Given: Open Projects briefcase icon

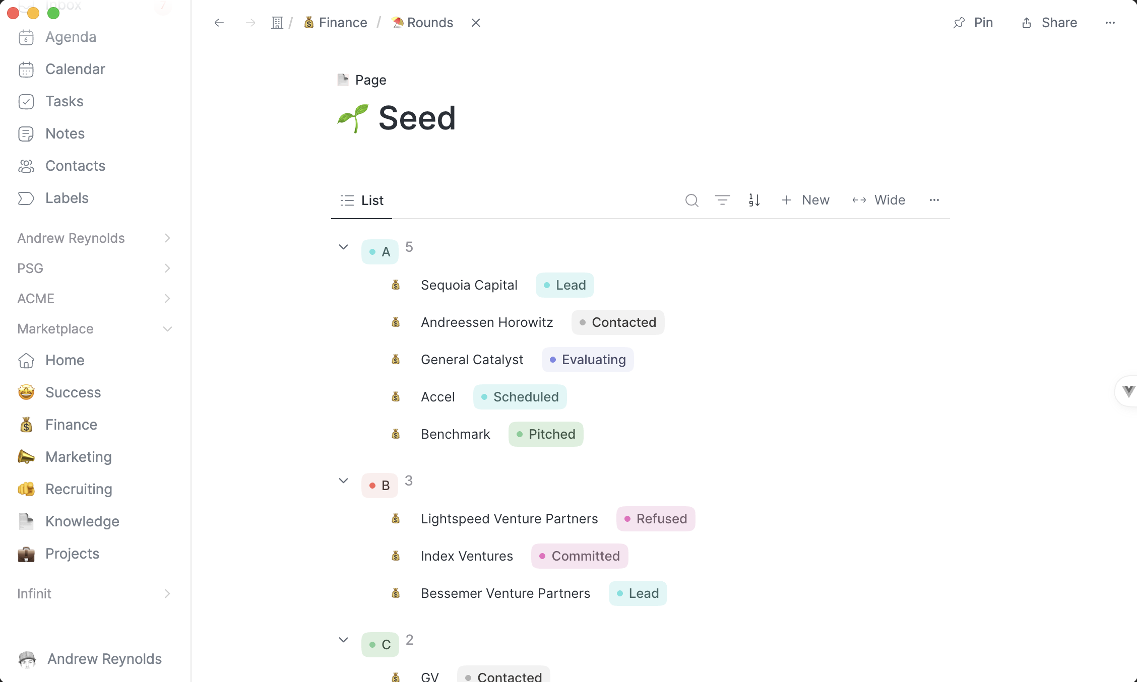Looking at the screenshot, I should [x=26, y=554].
